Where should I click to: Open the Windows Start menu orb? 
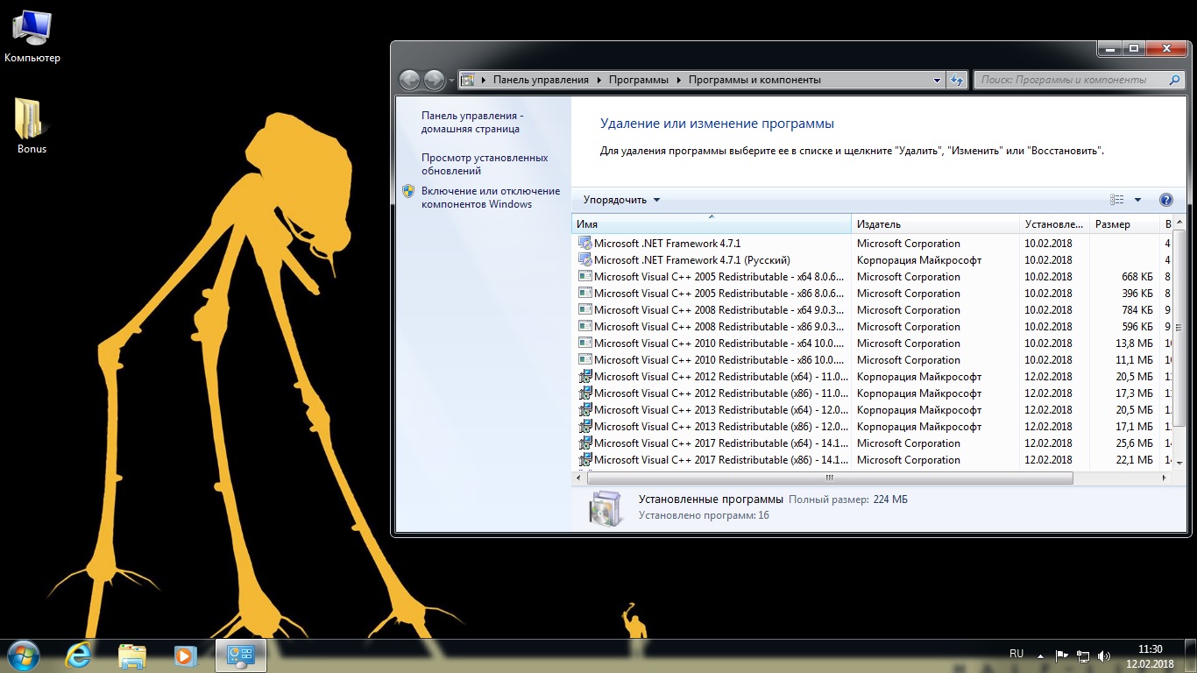point(23,655)
